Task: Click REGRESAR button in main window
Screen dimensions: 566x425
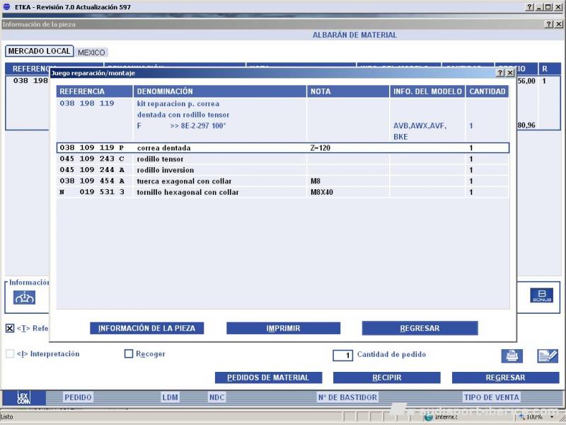Action: coord(505,378)
